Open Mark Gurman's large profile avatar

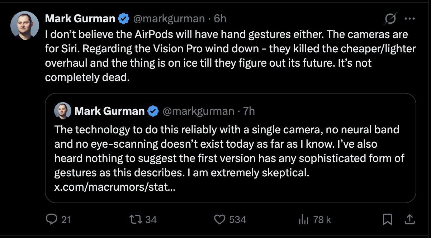pyautogui.click(x=25, y=25)
